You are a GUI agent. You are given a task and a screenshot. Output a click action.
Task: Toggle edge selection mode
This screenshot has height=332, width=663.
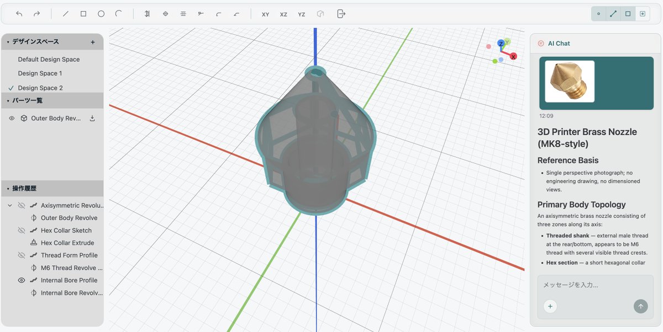[x=613, y=14]
